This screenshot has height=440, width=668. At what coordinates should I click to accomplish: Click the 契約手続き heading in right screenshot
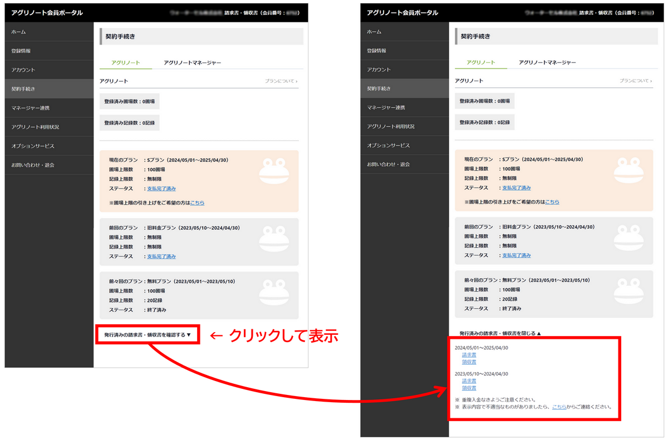pos(476,36)
